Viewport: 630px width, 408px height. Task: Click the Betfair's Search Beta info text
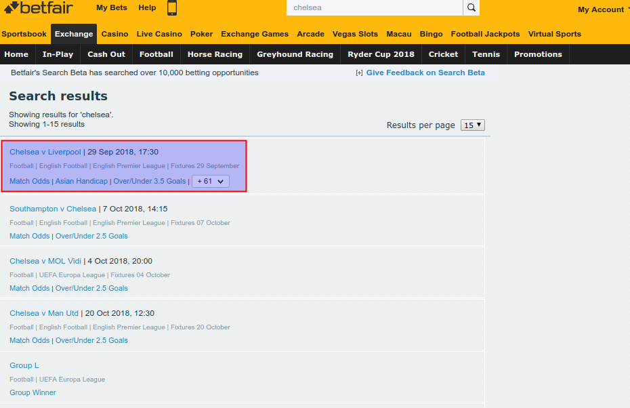tap(135, 73)
